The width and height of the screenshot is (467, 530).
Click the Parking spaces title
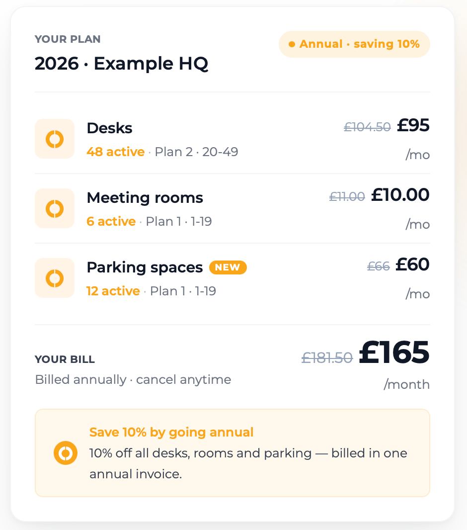pyautogui.click(x=145, y=267)
